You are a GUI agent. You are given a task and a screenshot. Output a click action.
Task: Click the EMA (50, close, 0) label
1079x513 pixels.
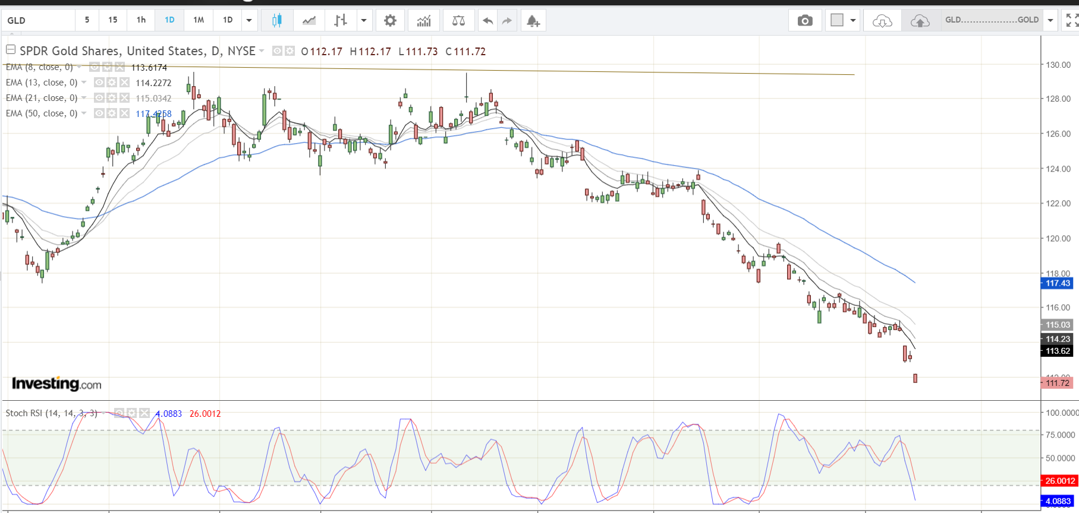click(42, 113)
